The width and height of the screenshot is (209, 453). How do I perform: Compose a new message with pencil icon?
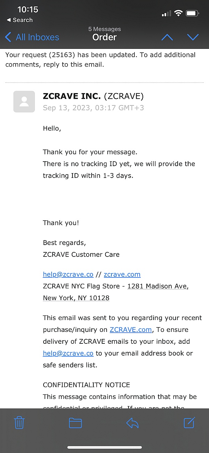coord(189,422)
